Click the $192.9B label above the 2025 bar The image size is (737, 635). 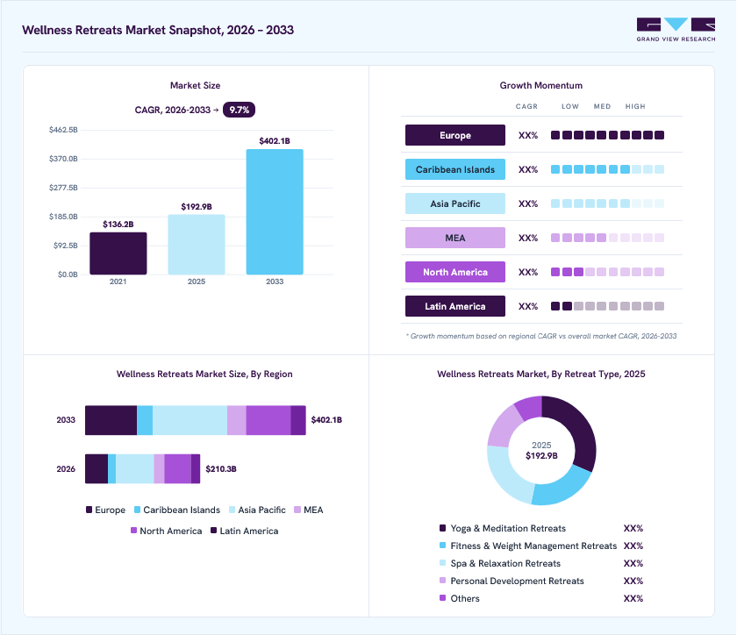coord(197,207)
